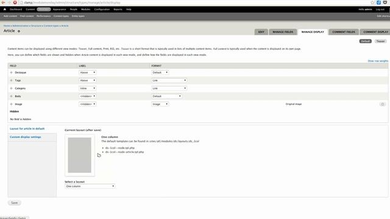Grab drag handle of Body row

coord(11,96)
